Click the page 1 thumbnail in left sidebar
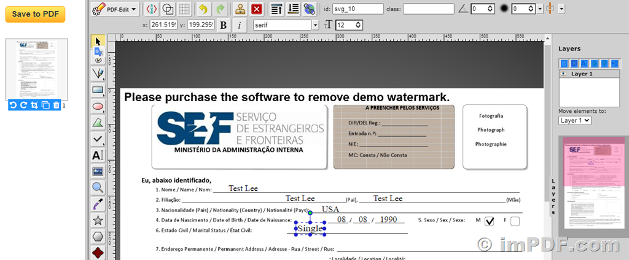Viewport: 629px width, 260px height. pyautogui.click(x=36, y=69)
